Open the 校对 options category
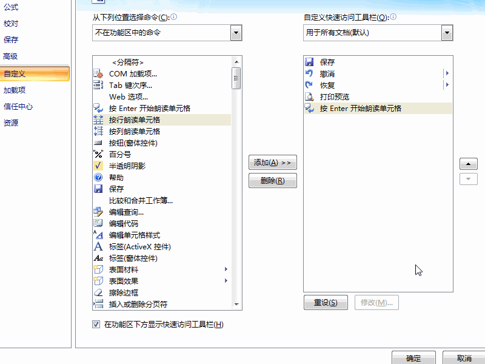The height and width of the screenshot is (364, 485). (x=11, y=24)
